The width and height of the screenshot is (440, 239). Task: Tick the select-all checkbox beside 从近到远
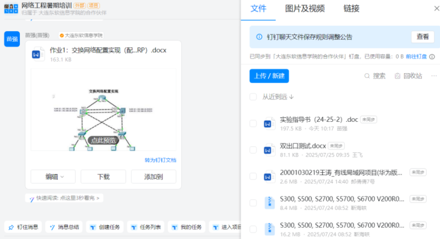coord(253,97)
